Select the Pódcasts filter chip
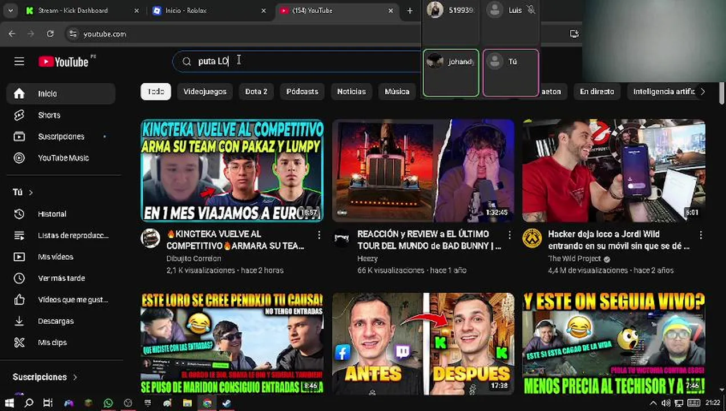726x411 pixels. coord(302,91)
